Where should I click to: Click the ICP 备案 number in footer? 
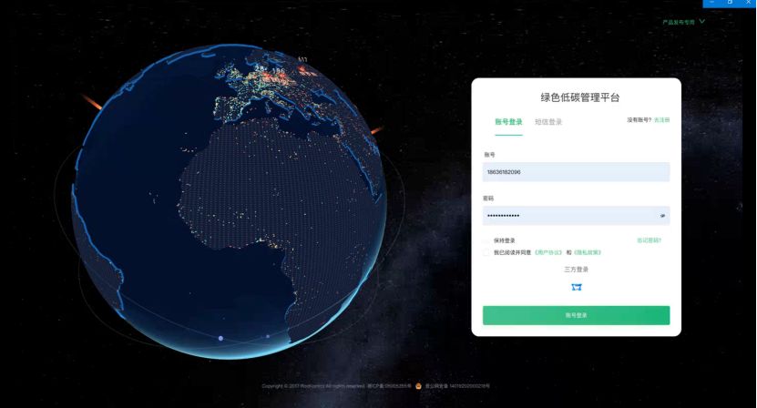(390, 386)
